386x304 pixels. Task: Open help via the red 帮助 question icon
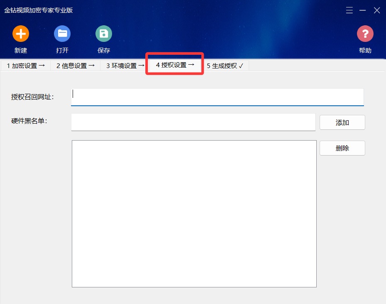365,34
